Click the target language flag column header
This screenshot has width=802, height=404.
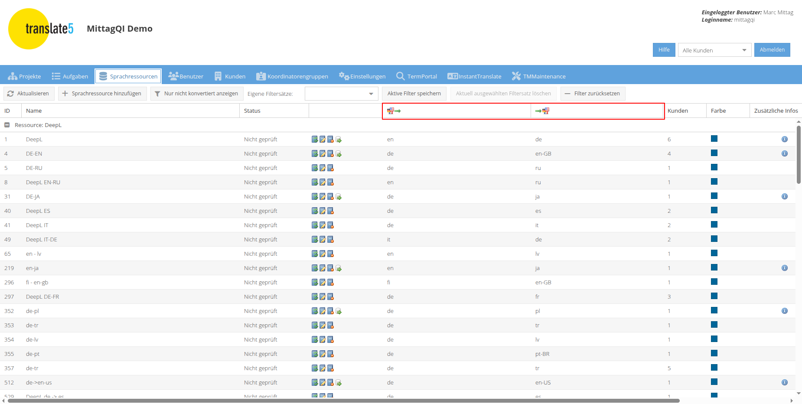[597, 111]
